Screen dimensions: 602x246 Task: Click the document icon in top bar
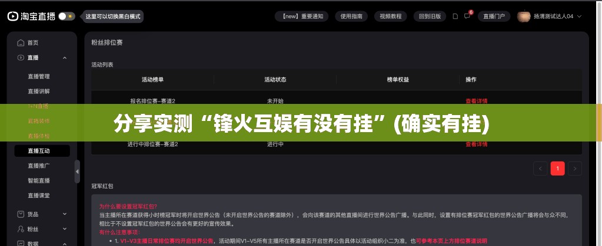[x=455, y=16]
